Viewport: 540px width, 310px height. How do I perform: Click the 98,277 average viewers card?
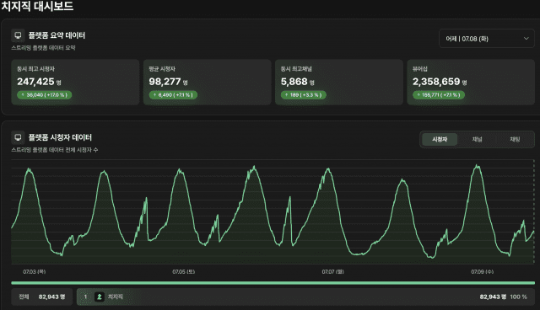[x=208, y=83]
